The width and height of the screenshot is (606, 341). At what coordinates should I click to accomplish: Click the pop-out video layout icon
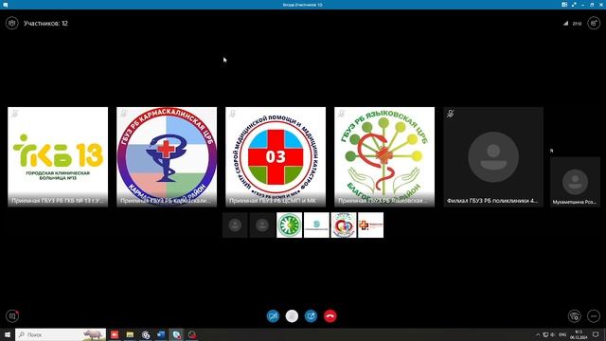click(564, 5)
